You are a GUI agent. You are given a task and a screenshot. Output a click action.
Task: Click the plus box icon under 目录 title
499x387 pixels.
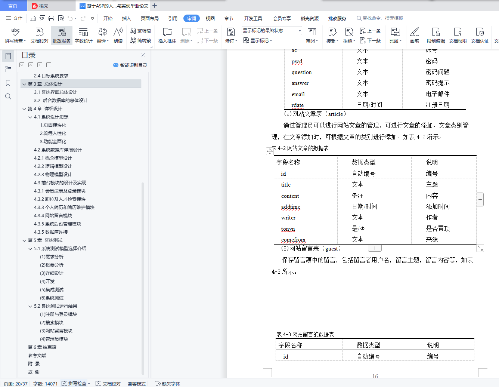tap(40, 65)
